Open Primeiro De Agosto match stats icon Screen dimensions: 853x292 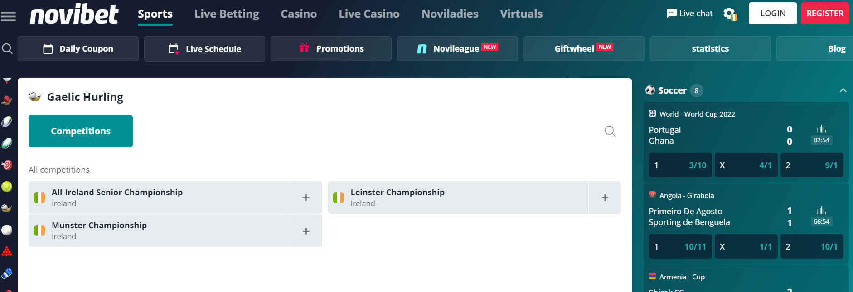[821, 211]
